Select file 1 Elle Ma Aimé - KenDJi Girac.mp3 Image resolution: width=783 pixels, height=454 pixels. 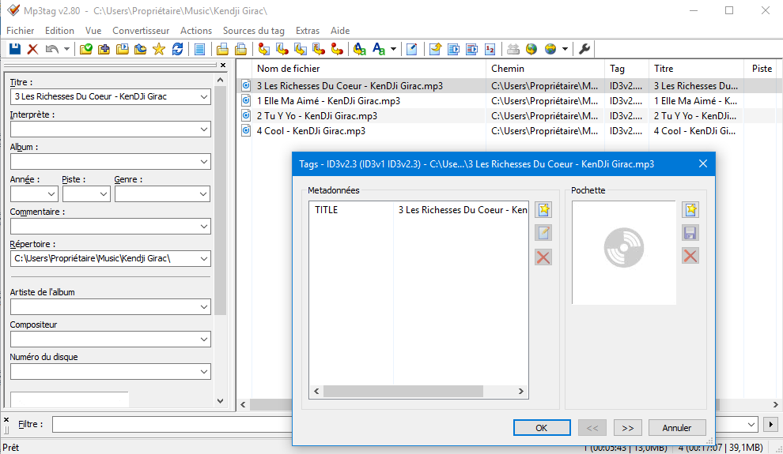pos(328,100)
